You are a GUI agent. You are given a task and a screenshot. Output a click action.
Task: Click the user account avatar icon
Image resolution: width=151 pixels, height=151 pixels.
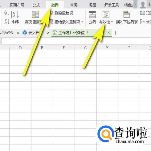(143, 5)
